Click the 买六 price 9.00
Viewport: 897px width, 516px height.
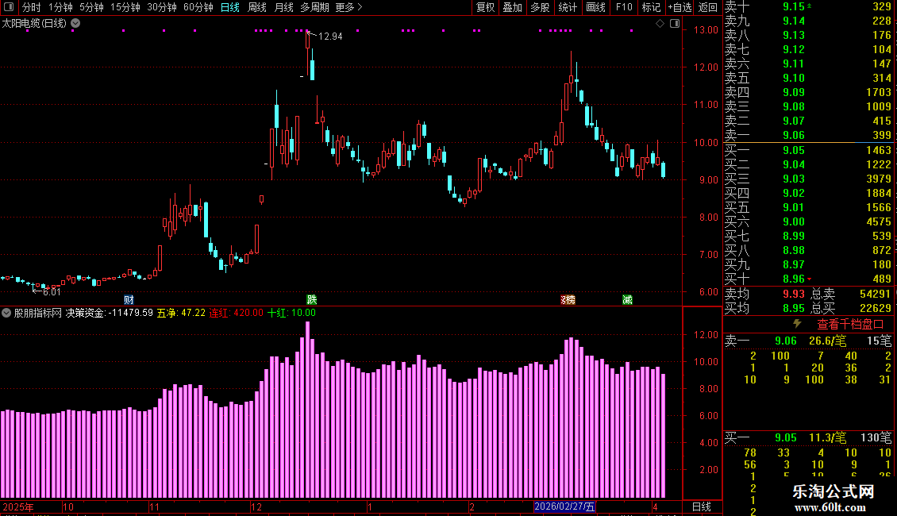(794, 221)
